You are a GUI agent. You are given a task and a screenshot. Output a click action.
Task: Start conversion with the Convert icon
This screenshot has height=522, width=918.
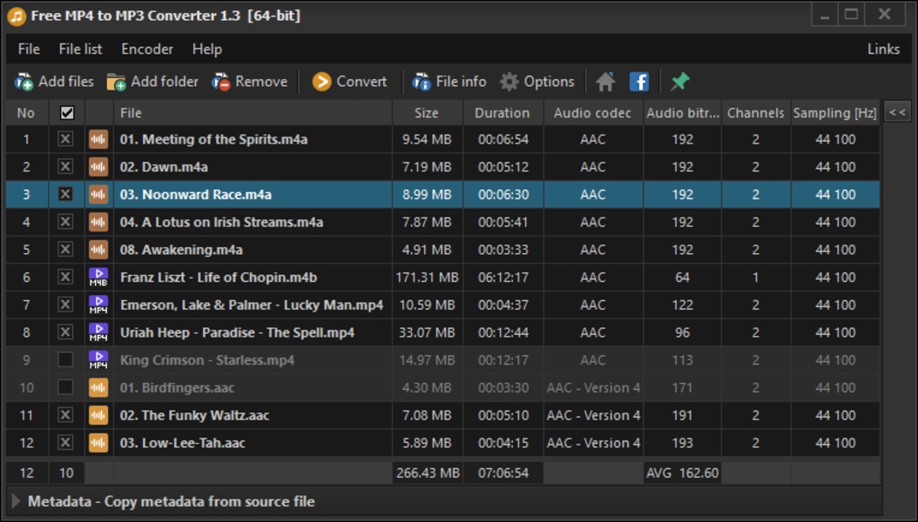click(322, 82)
